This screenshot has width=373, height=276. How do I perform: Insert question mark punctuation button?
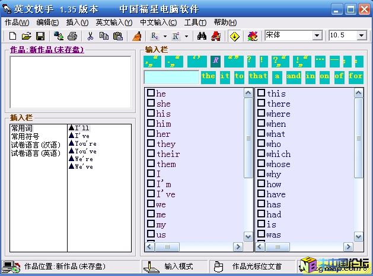tap(251, 62)
